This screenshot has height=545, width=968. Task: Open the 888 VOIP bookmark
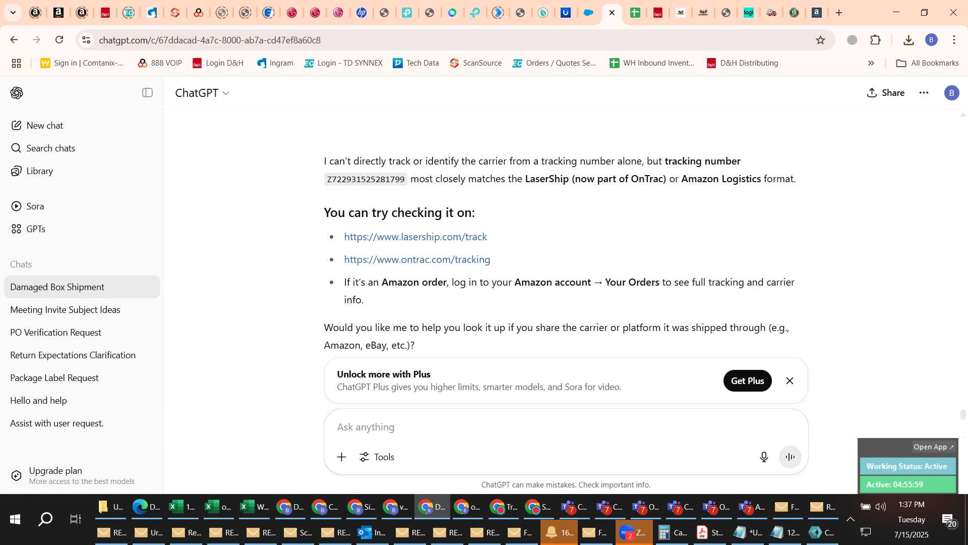click(x=159, y=63)
